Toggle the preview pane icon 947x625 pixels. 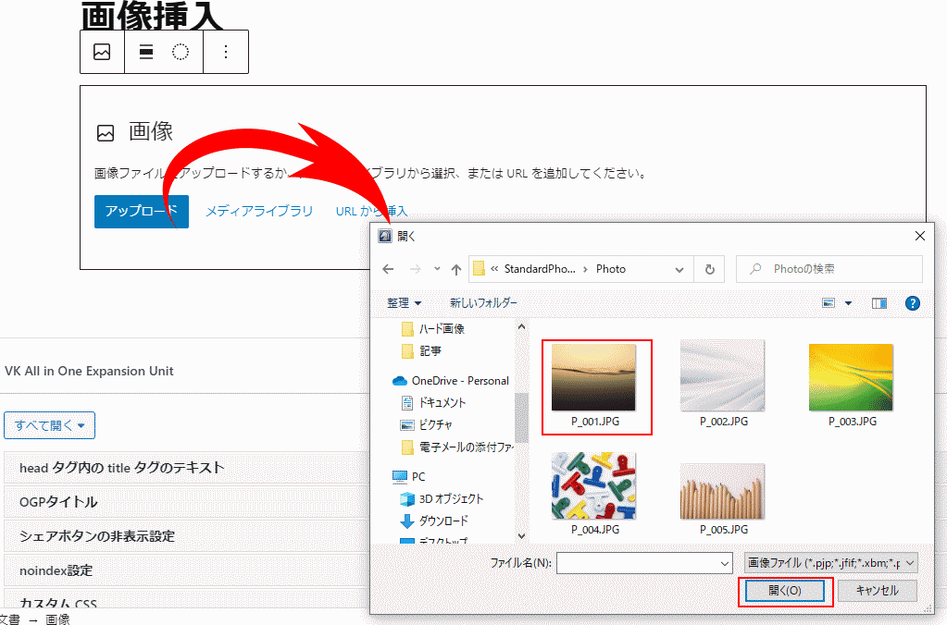(x=878, y=303)
